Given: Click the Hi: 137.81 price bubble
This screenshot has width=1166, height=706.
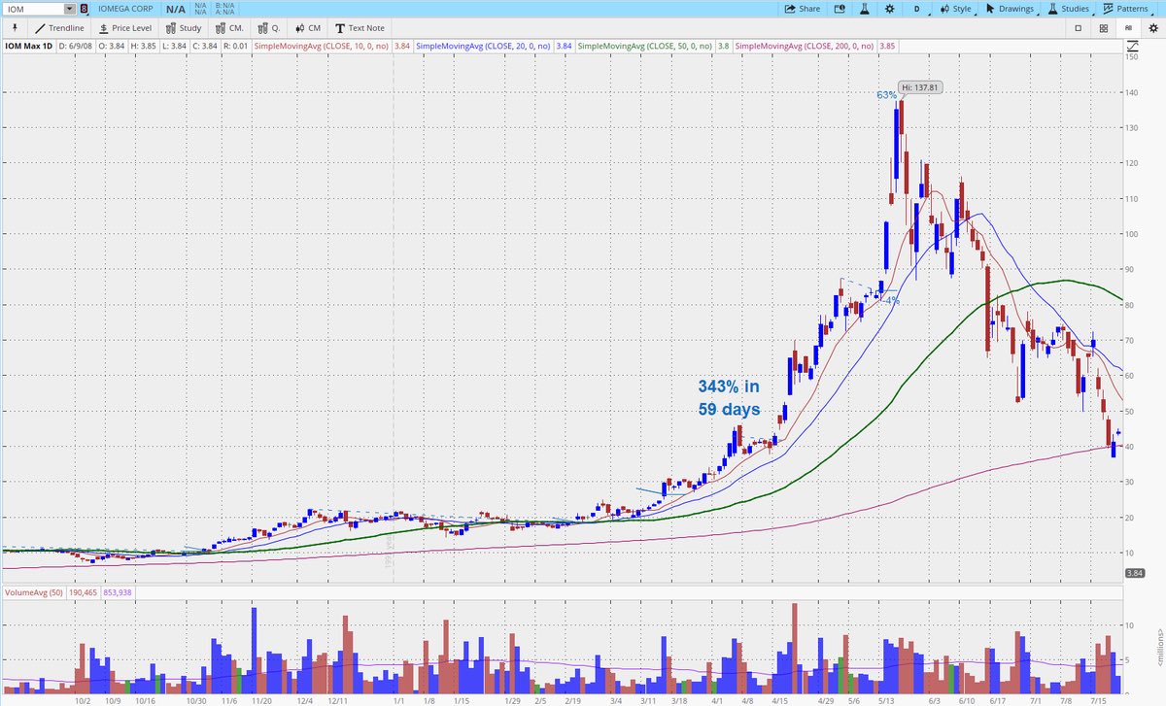Looking at the screenshot, I should click(919, 87).
